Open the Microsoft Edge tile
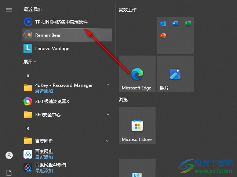237x177 pixels. click(137, 74)
